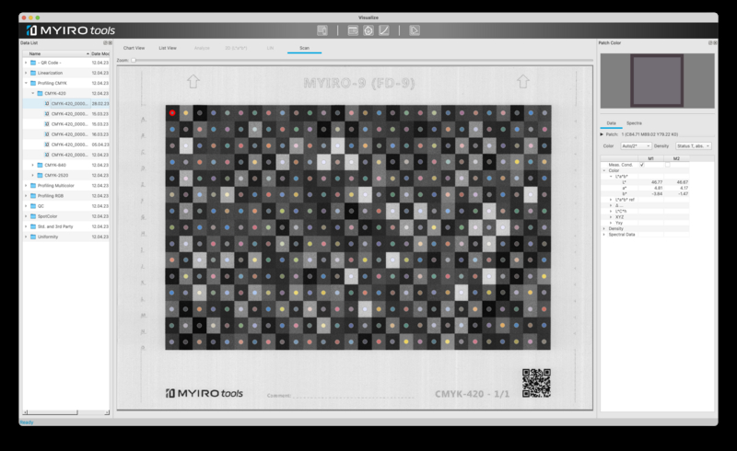Screen dimensions: 737x451
Task: Toggle the M1 Meas. Cond. checkbox
Action: click(641, 165)
